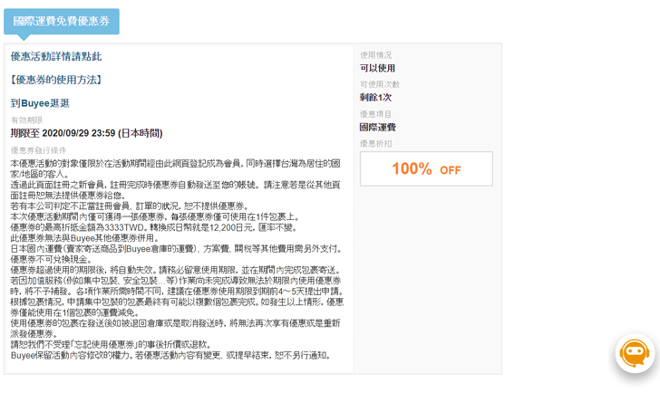Click the 剩餘1次 remaining count
The width and height of the screenshot is (660, 393).
(x=375, y=98)
